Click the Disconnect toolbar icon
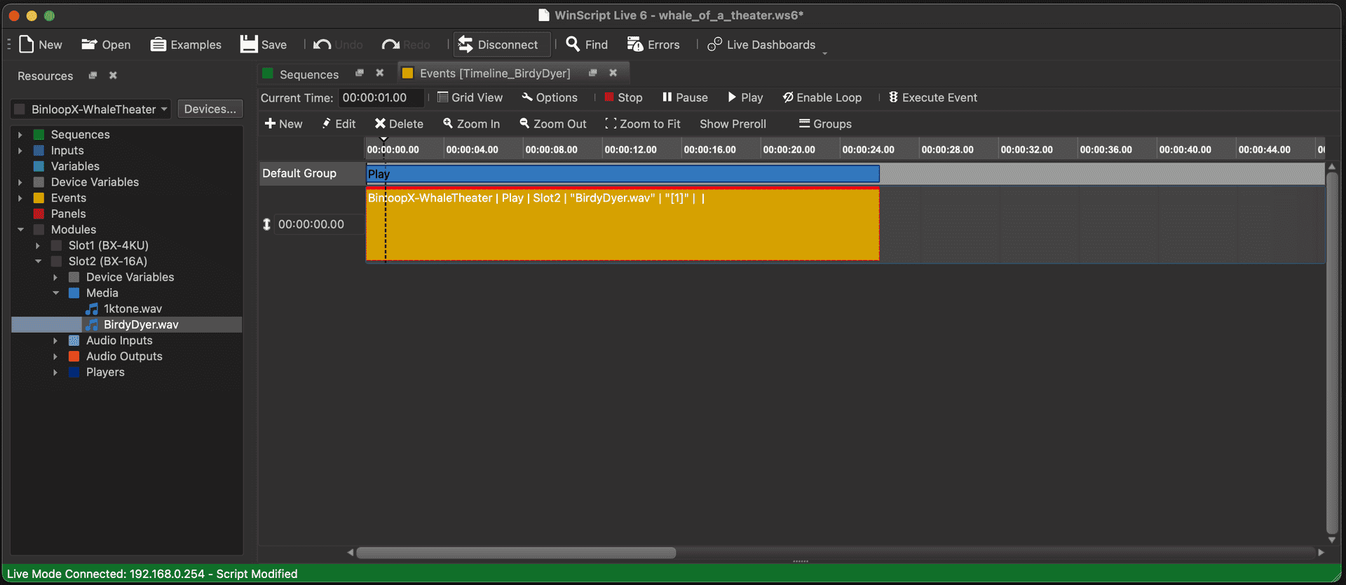1346x585 pixels. pos(465,44)
